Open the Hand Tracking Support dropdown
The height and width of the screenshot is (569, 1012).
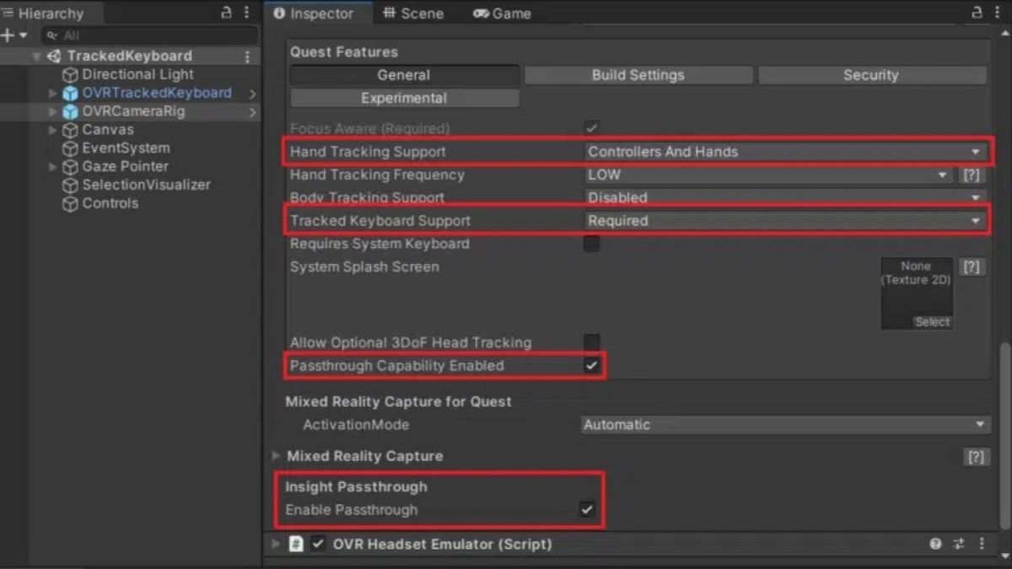786,152
